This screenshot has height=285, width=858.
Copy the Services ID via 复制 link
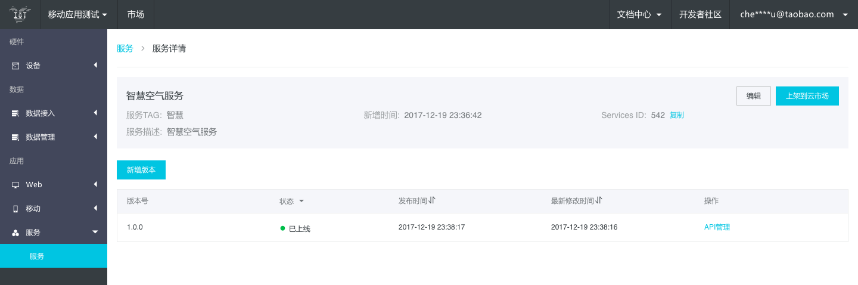(x=677, y=115)
